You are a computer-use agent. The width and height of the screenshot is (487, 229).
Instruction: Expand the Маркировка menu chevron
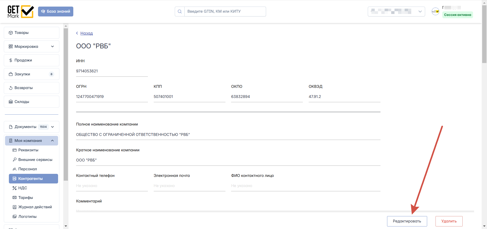53,47
